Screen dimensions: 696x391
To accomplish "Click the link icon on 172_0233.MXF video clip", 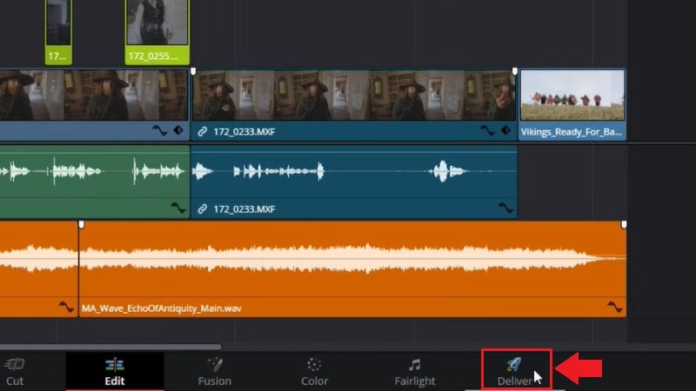I will pos(203,132).
